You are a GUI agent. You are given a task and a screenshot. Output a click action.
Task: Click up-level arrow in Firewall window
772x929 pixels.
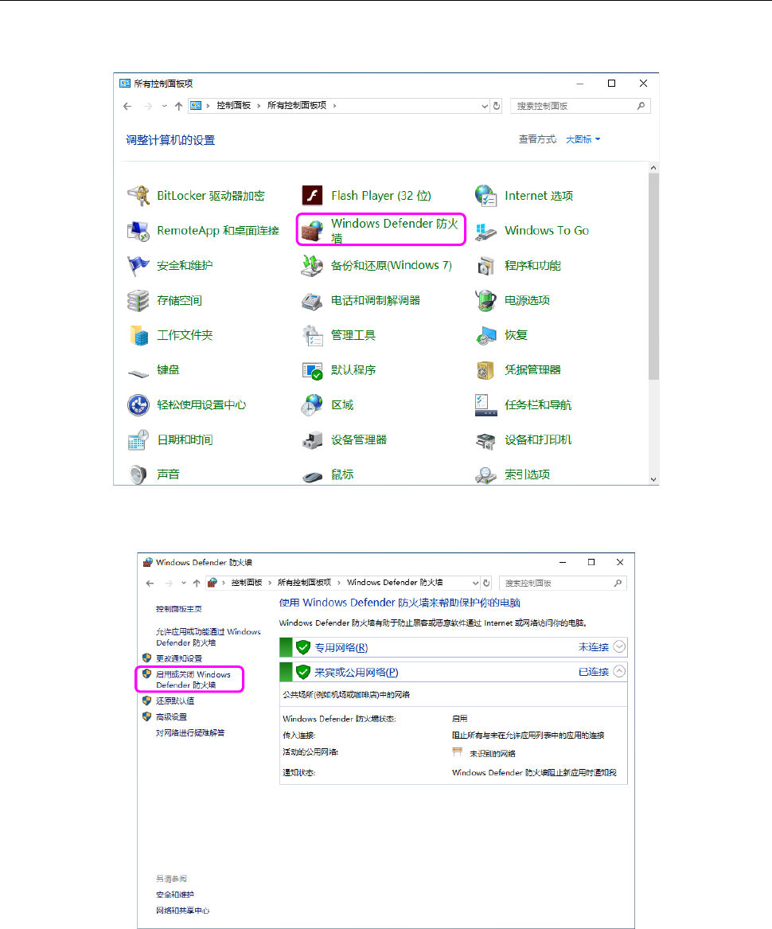tap(197, 583)
